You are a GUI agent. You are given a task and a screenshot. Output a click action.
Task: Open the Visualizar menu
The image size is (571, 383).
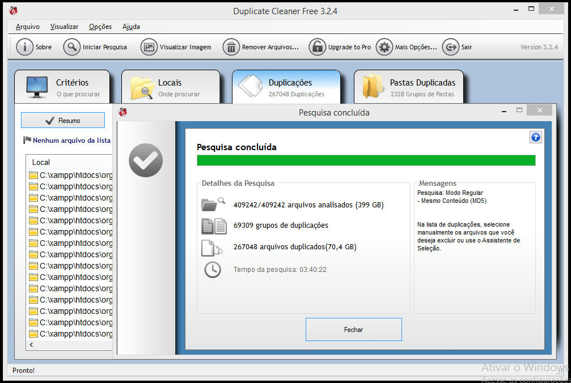64,27
